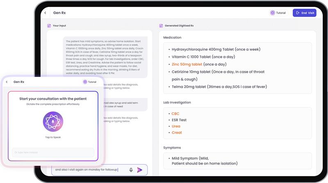Image resolution: width=328 pixels, height=183 pixels.
Task: Click the Hydroxychloroquine 400mg Tablet entry
Action: 216,49
